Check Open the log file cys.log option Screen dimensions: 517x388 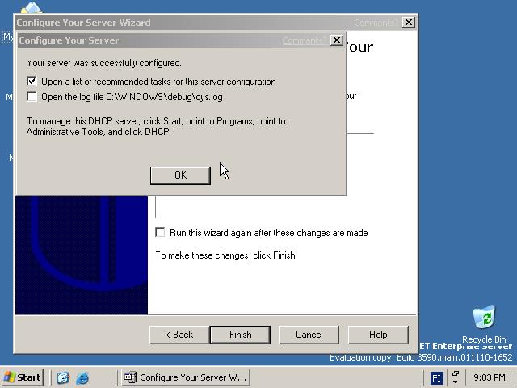coord(32,97)
